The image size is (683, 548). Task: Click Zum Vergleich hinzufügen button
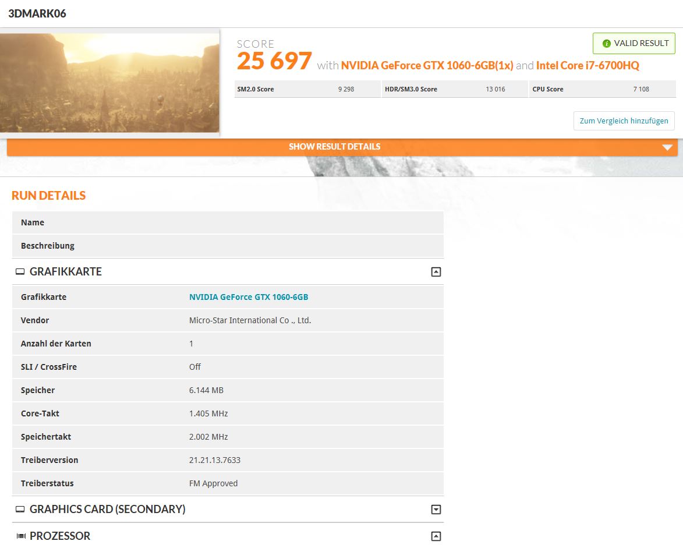(x=624, y=121)
